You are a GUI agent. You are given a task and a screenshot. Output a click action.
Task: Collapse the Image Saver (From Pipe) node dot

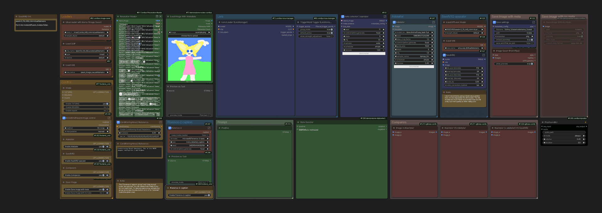click(x=494, y=51)
